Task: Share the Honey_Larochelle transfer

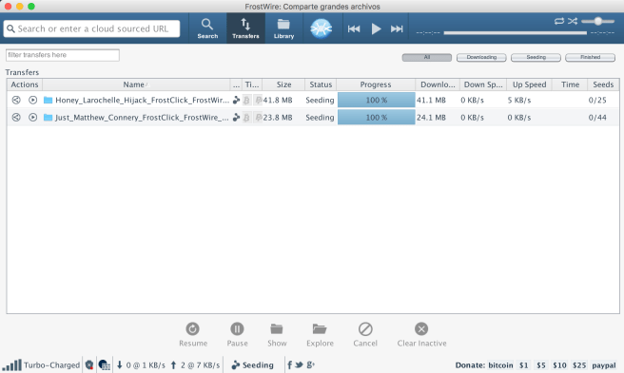Action: pos(16,100)
